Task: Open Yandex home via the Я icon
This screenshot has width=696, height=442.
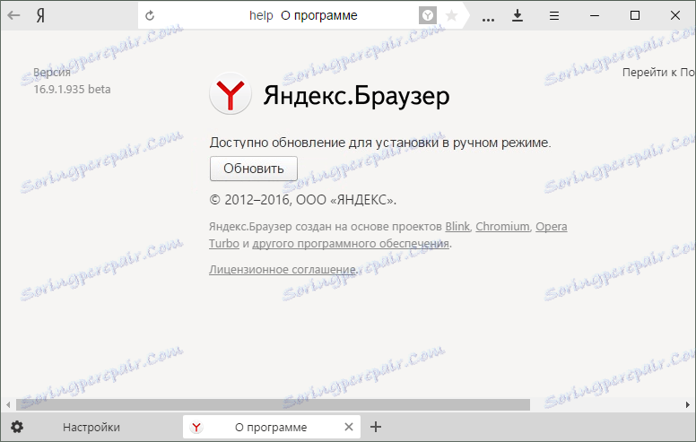Action: tap(40, 16)
